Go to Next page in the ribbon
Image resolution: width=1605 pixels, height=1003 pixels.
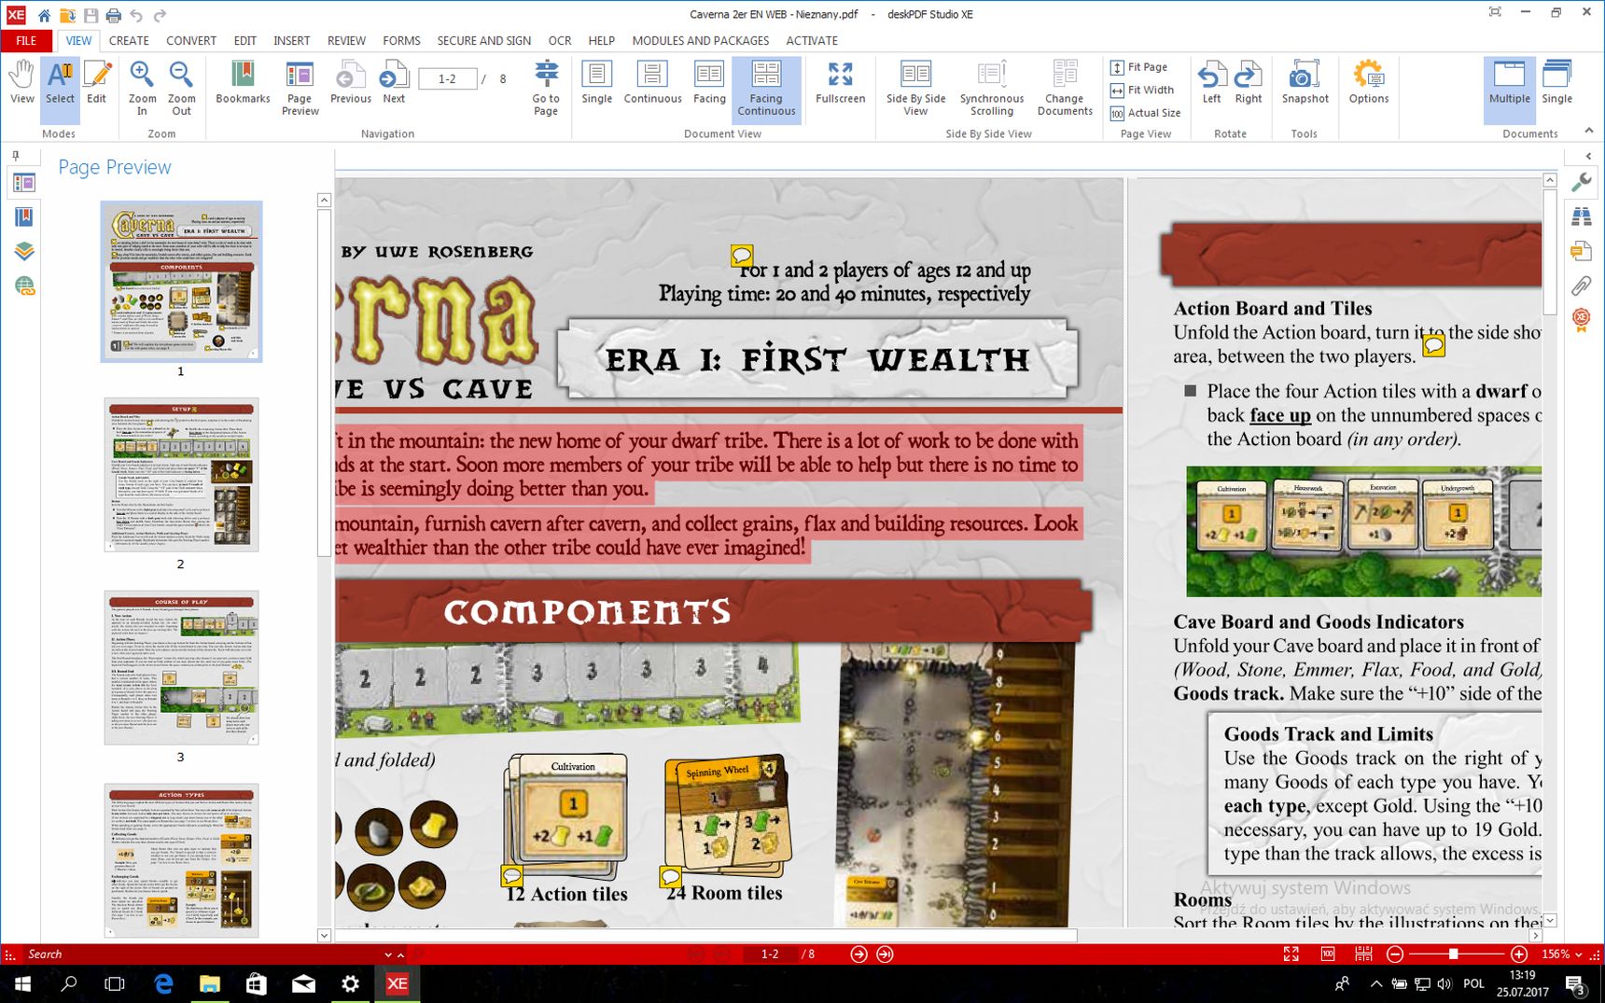[394, 82]
